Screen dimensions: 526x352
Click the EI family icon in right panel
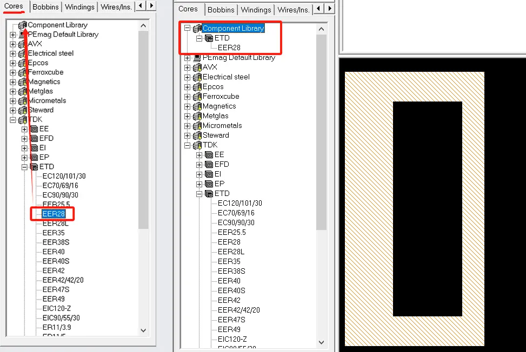coord(209,174)
